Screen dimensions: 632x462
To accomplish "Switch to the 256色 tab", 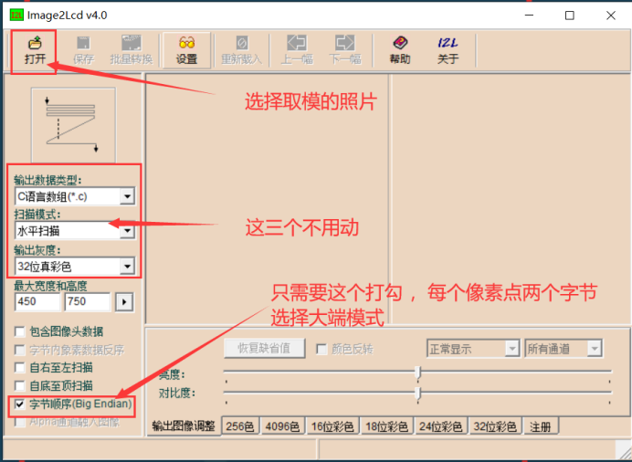I will pos(240,426).
